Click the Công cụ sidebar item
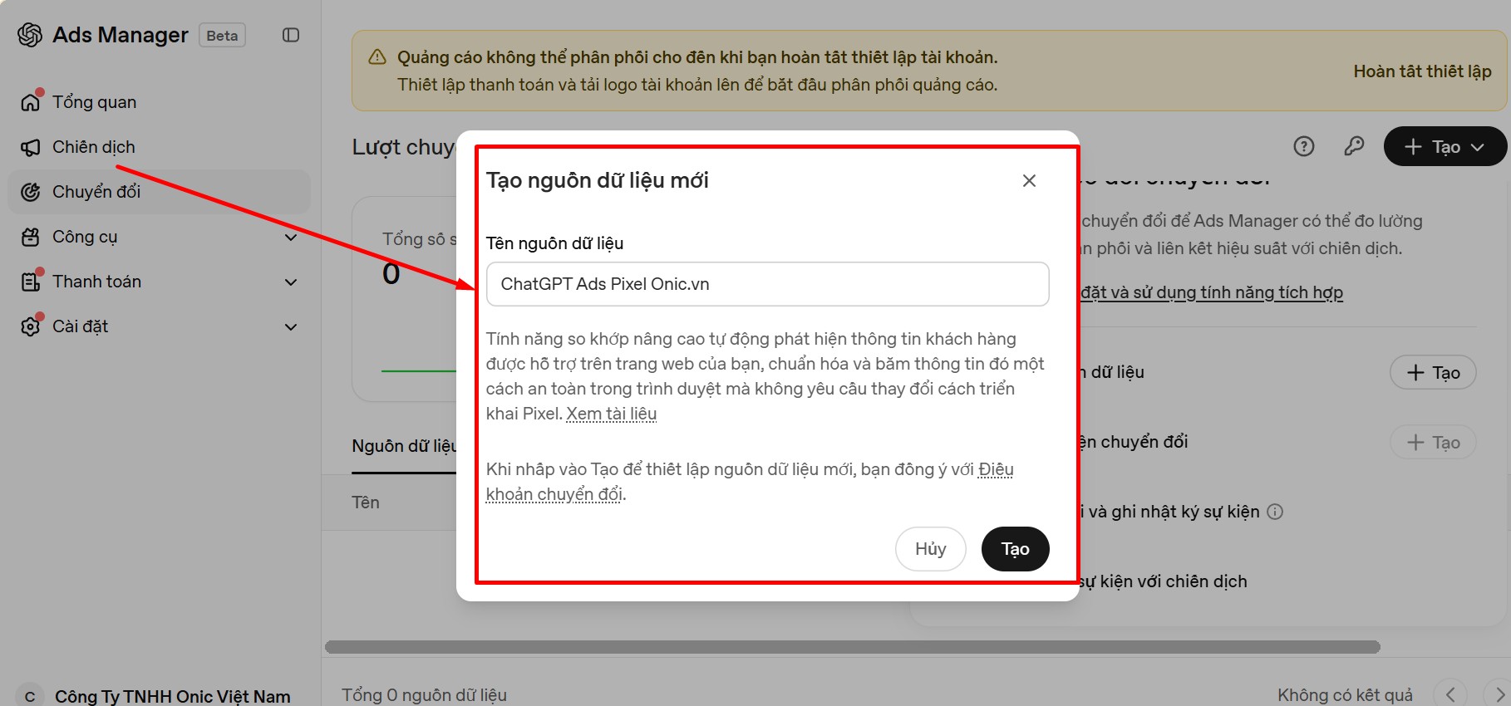This screenshot has height=706, width=1511. [159, 237]
